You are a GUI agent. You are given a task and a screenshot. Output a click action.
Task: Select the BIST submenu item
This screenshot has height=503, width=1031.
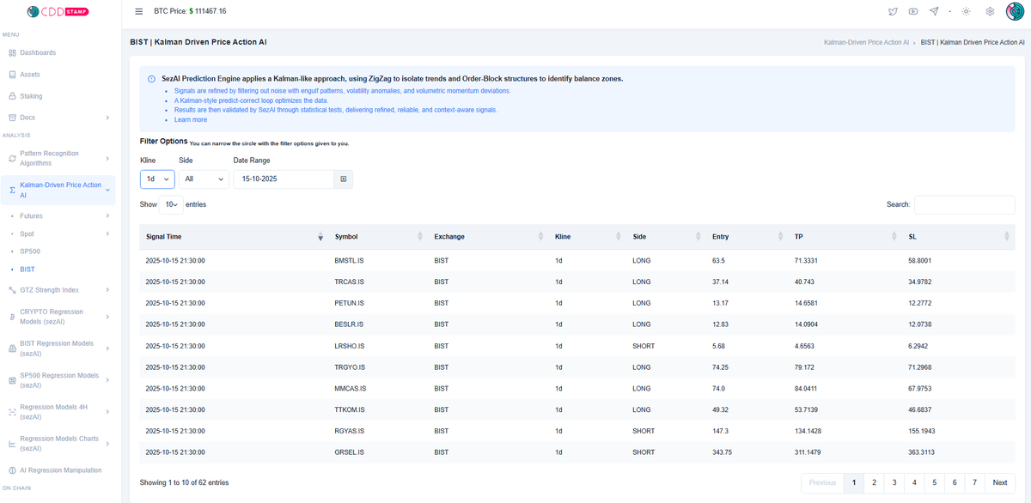[27, 269]
